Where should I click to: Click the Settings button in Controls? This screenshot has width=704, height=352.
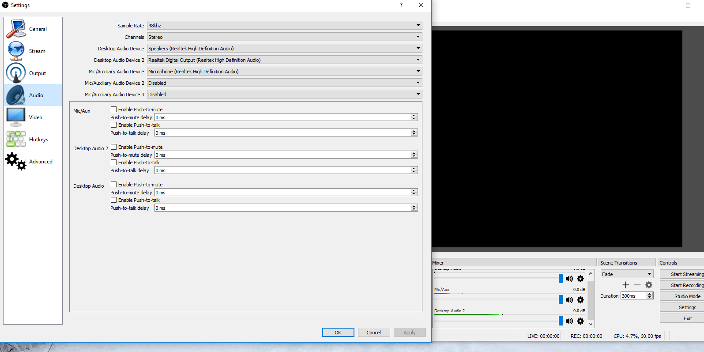682,307
